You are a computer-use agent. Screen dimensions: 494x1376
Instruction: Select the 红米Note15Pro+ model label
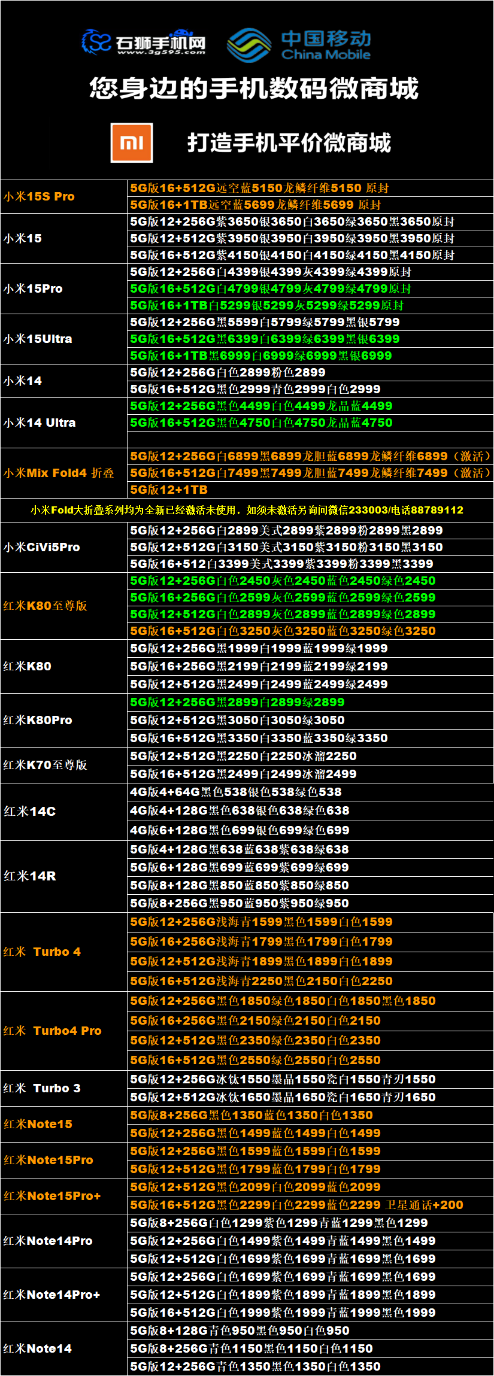point(52,1196)
